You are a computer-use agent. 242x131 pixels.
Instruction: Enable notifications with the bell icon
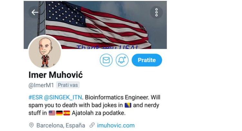pos(122,60)
